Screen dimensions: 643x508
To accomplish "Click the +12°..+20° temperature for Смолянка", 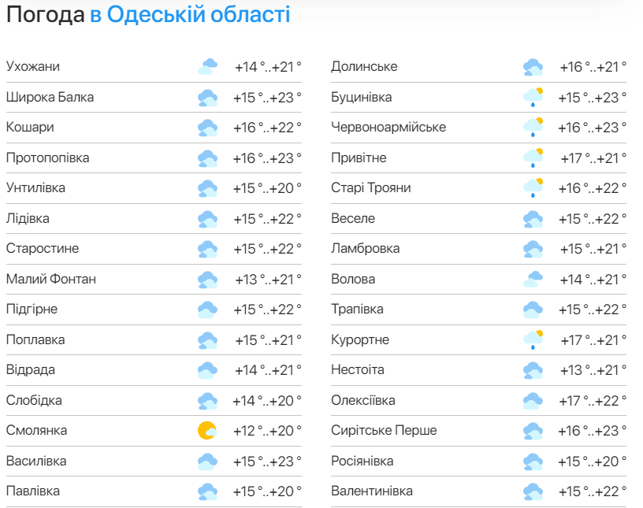I will coord(267,431).
